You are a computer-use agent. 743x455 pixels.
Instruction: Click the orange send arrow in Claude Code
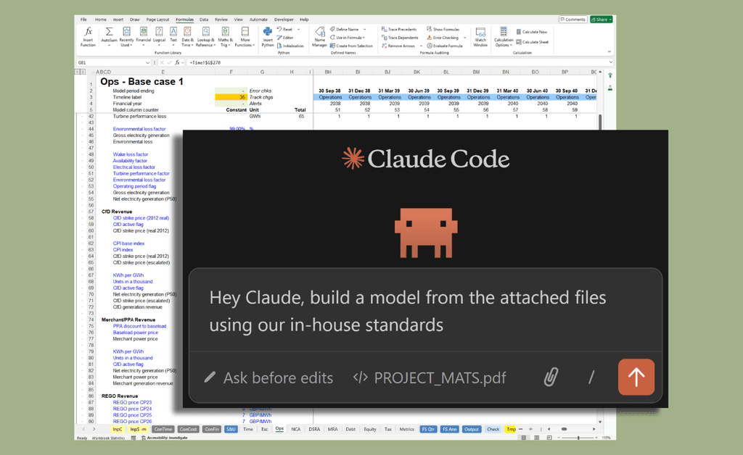tap(636, 377)
